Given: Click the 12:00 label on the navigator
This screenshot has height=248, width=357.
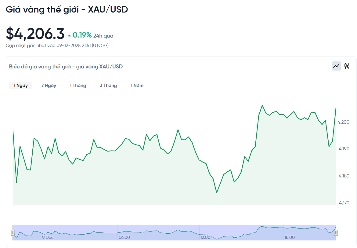Looking at the screenshot, I should point(205,237).
